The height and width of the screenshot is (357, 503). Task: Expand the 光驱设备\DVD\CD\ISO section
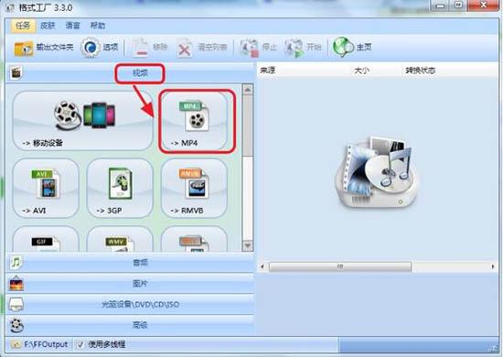pos(130,304)
